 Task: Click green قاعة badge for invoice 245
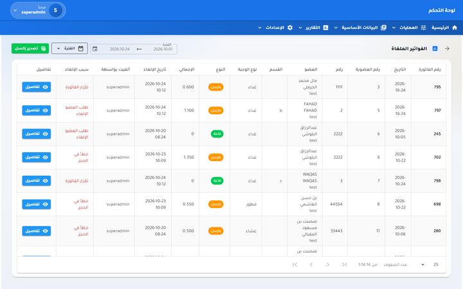click(x=217, y=134)
